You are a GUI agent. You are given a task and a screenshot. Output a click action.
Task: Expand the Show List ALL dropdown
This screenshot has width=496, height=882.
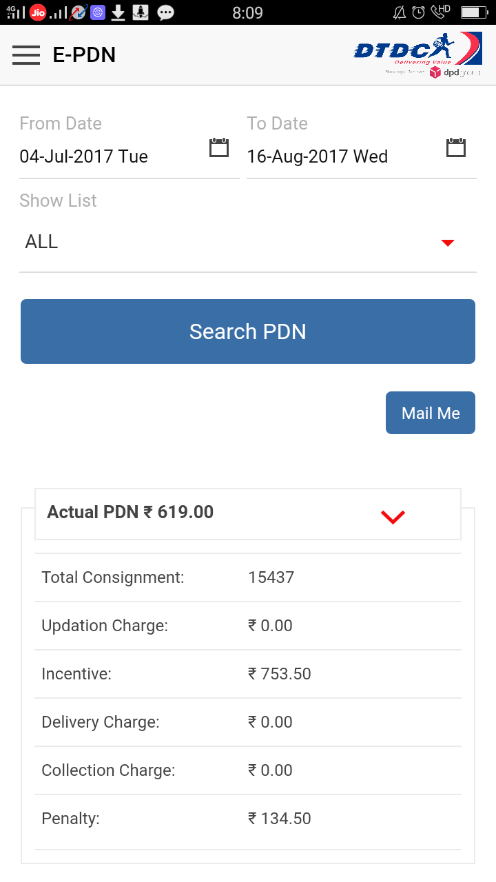(248, 243)
